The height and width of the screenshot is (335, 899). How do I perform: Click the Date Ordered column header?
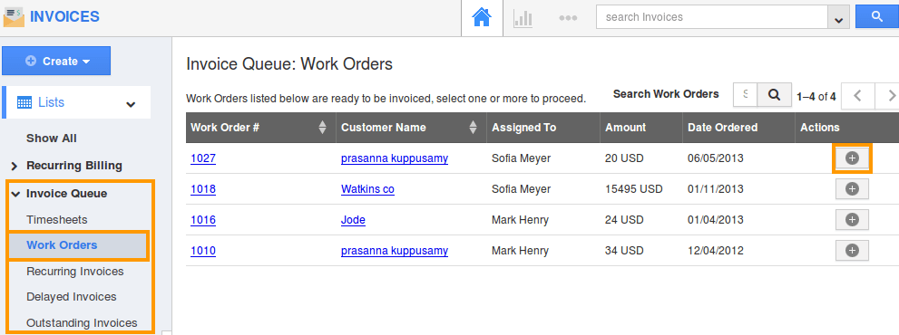pyautogui.click(x=722, y=128)
